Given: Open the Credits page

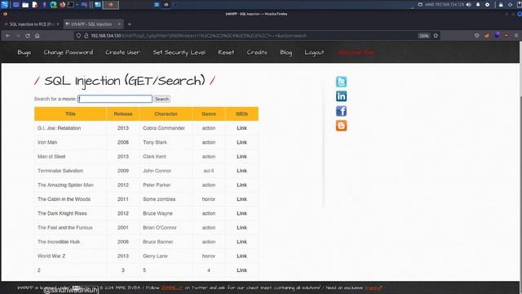Looking at the screenshot, I should tap(257, 52).
